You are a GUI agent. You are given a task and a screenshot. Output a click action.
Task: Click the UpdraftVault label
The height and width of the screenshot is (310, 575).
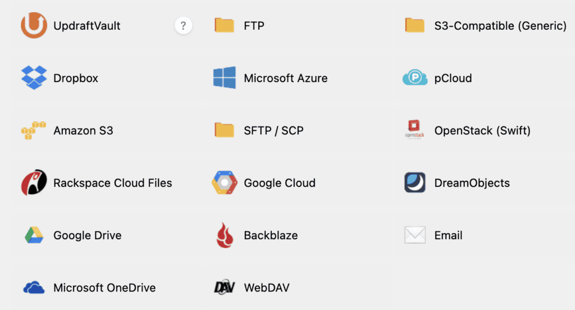pyautogui.click(x=87, y=26)
